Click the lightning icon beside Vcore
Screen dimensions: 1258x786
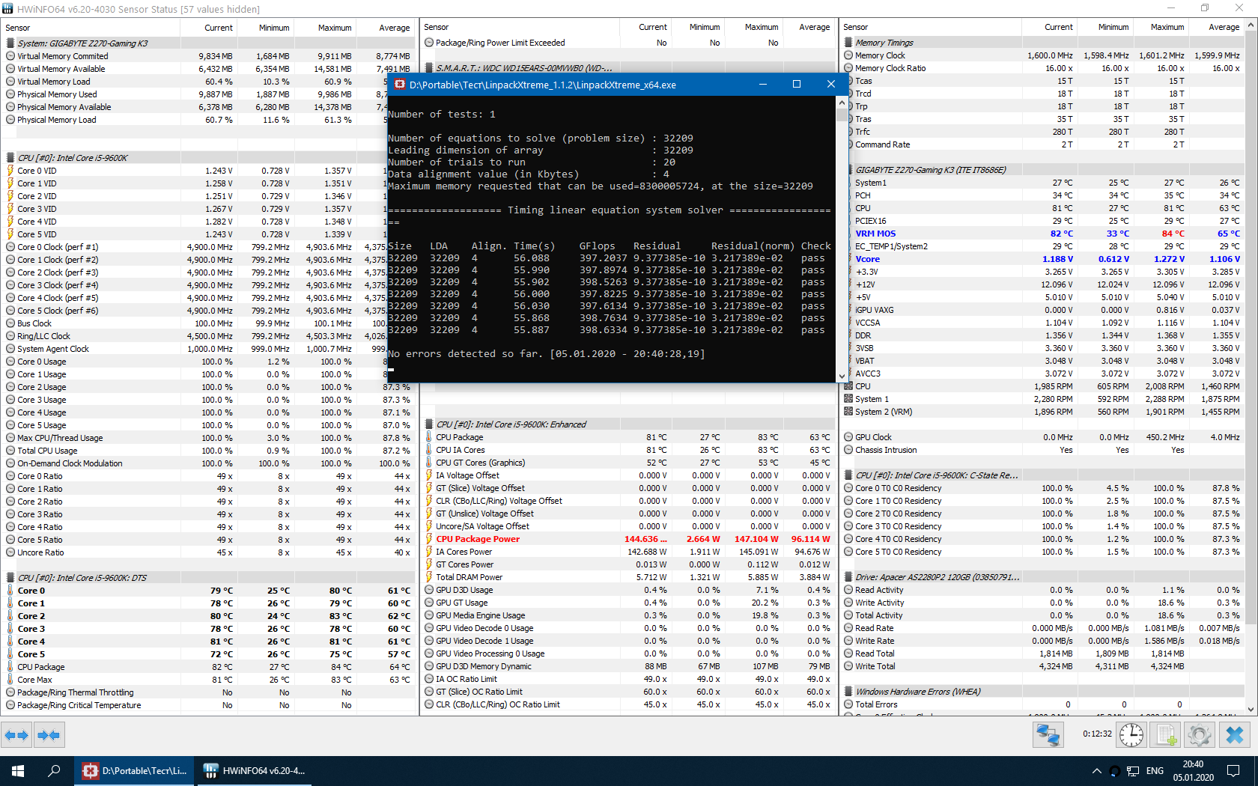click(x=848, y=259)
